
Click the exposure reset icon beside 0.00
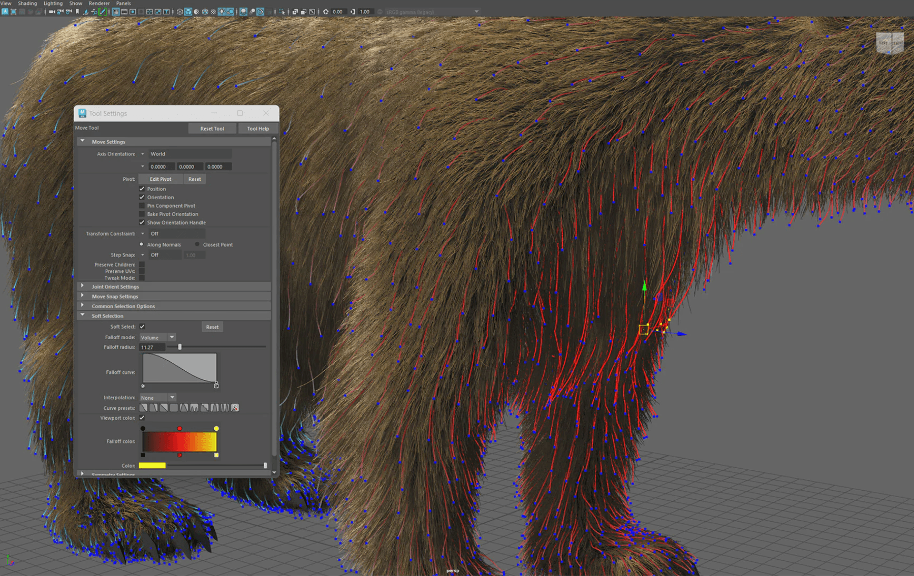coord(326,12)
